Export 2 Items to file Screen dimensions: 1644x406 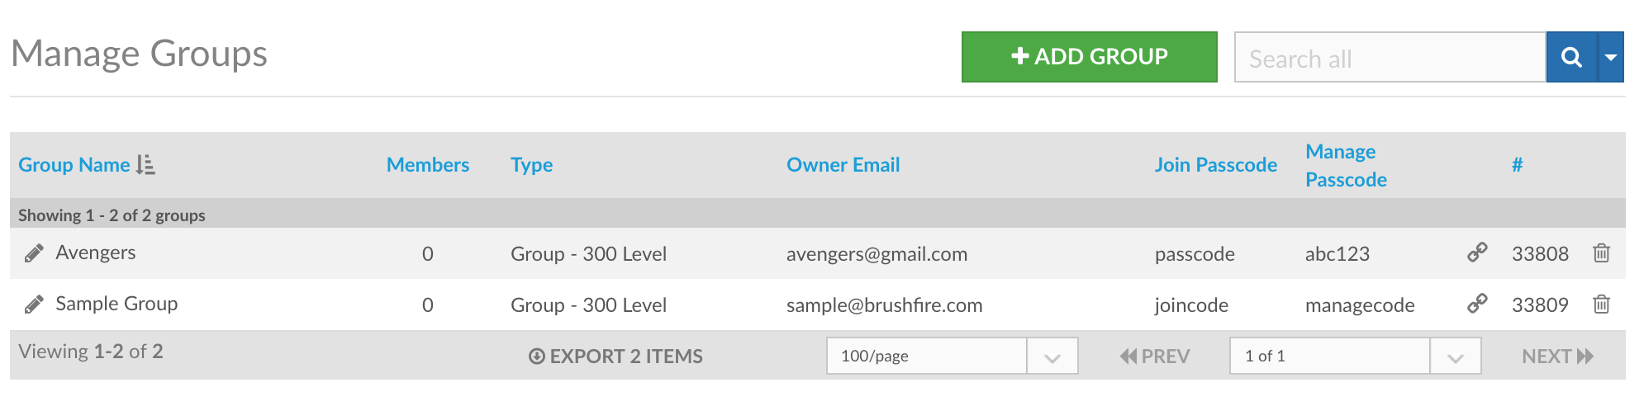click(615, 356)
